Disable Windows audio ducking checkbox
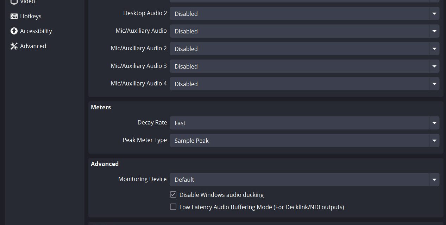Image resolution: width=446 pixels, height=225 pixels. pyautogui.click(x=173, y=194)
